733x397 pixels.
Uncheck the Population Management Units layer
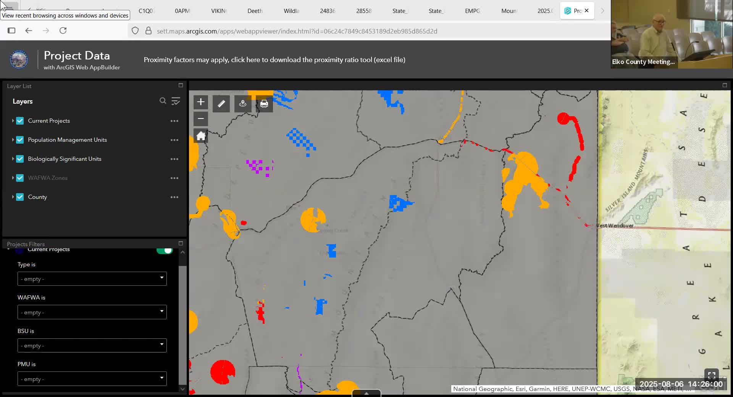pyautogui.click(x=20, y=140)
